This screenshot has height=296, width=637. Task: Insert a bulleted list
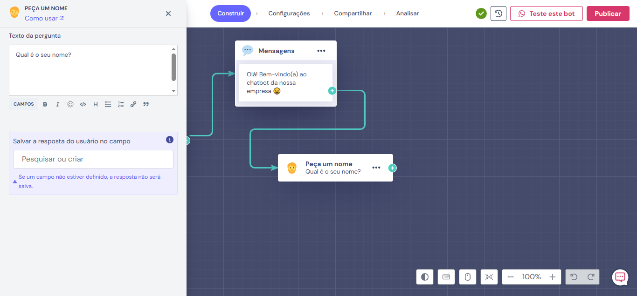point(108,104)
